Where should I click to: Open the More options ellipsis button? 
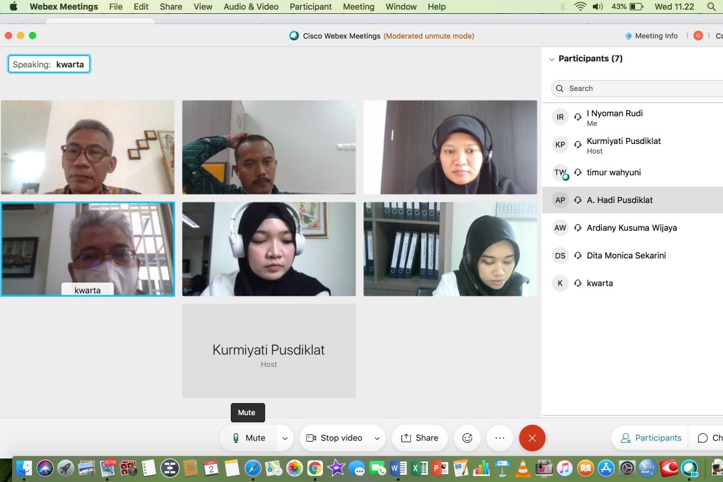[x=499, y=438]
